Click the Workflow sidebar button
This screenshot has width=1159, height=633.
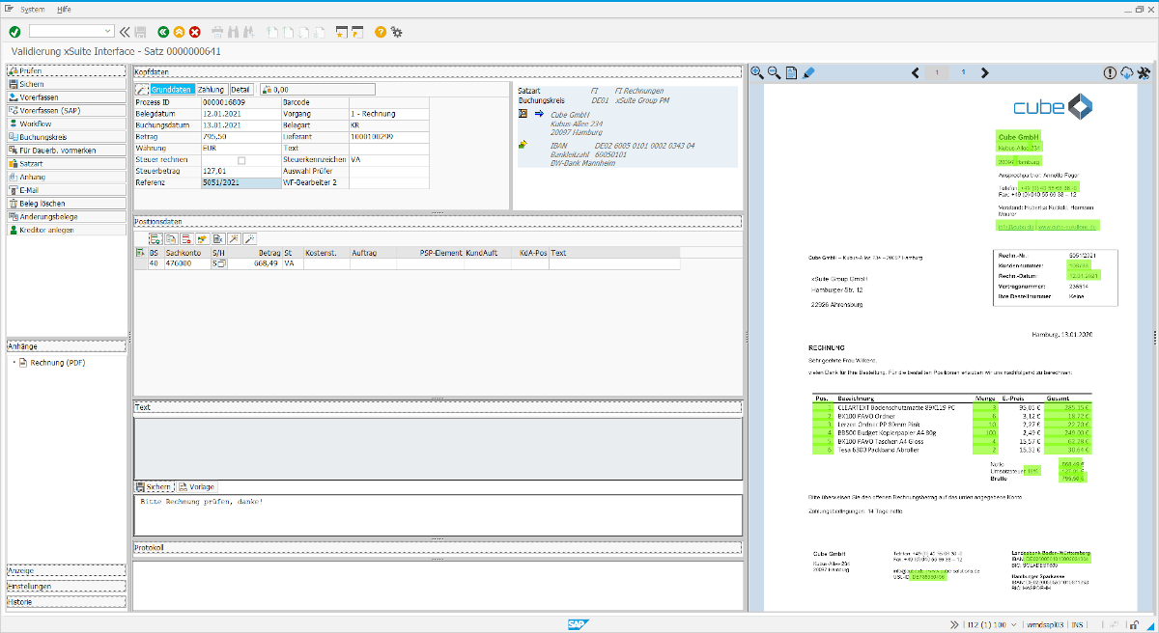67,124
